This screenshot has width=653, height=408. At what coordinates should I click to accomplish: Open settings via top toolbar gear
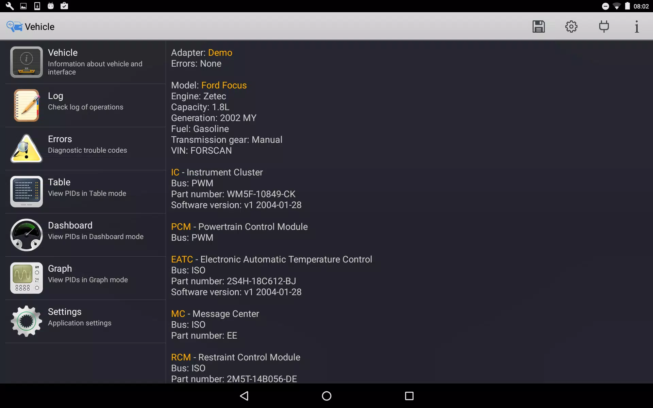point(571,26)
